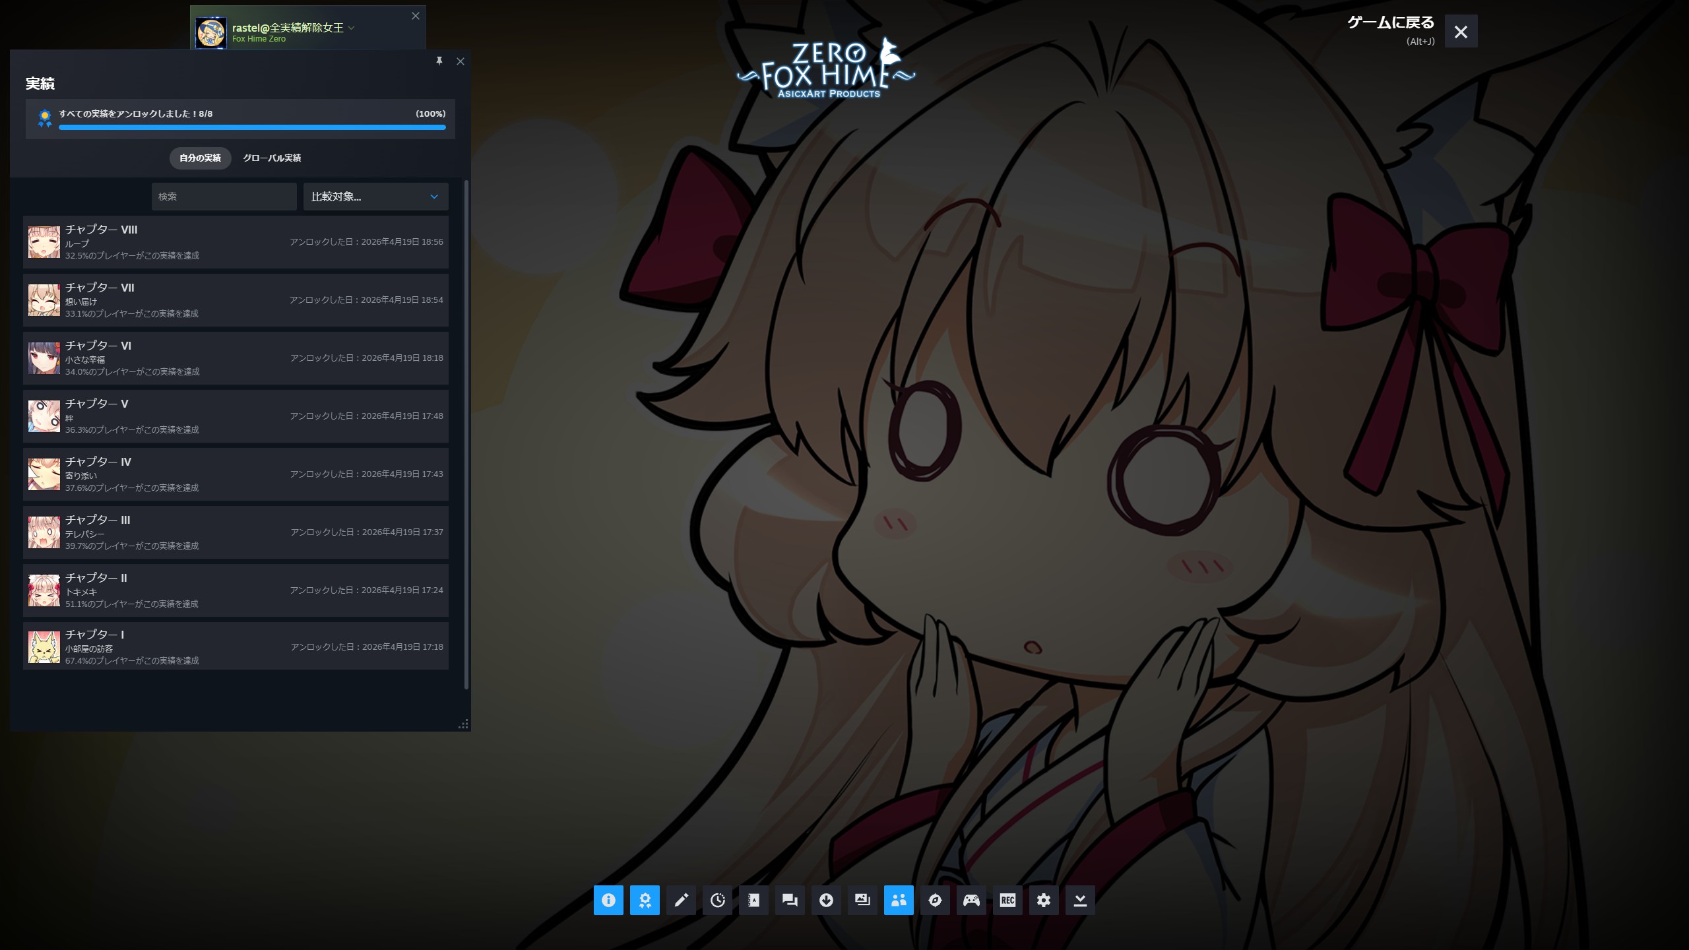The height and width of the screenshot is (950, 1689).
Task: Expand the 比較対象 comparison dropdown
Action: click(x=375, y=197)
